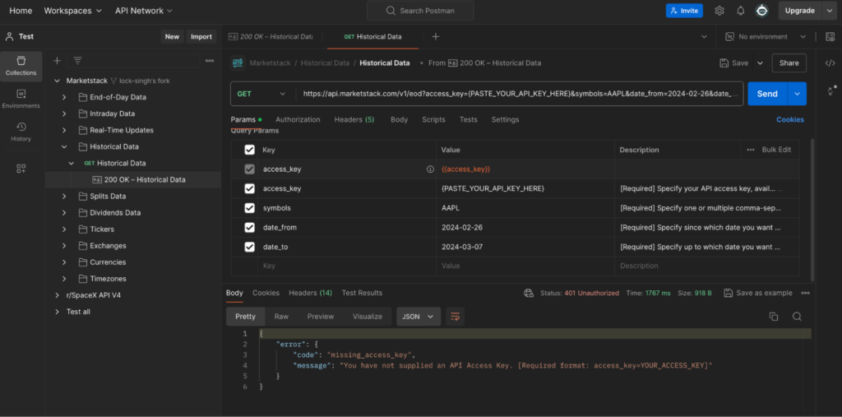Image resolution: width=842 pixels, height=417 pixels.
Task: Expand the r/SpaceX API V4 collection
Action: click(x=57, y=295)
